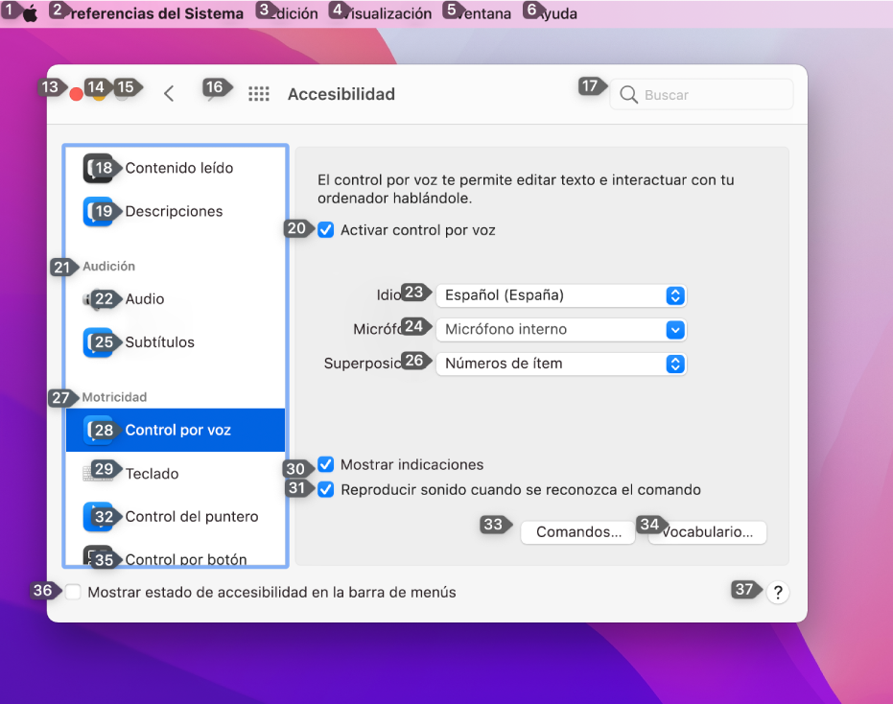
Task: Click the help question mark button
Action: 777,593
